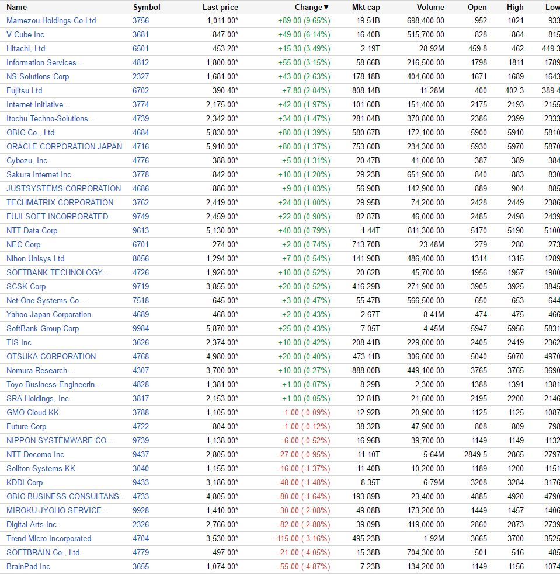Sort by the Symbol column header
This screenshot has width=560, height=575.
point(147,8)
